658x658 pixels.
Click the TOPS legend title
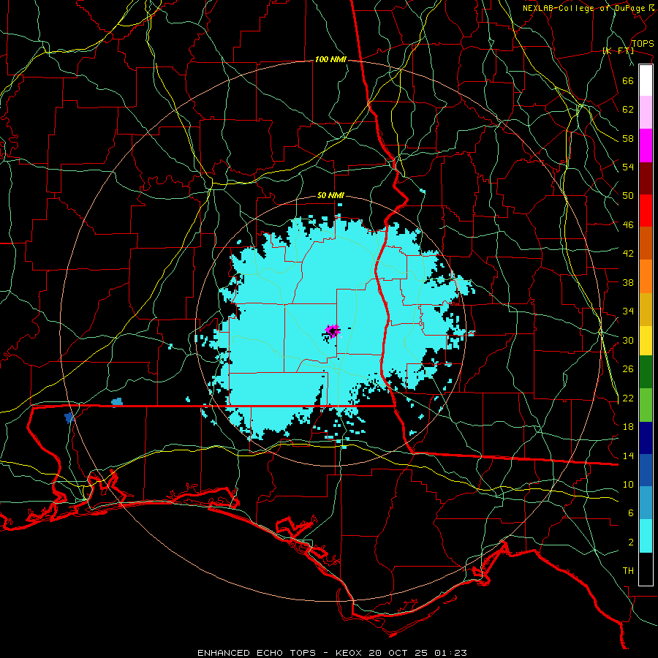643,44
